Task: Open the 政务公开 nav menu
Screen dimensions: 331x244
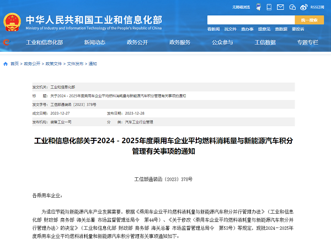Action: pos(137,42)
